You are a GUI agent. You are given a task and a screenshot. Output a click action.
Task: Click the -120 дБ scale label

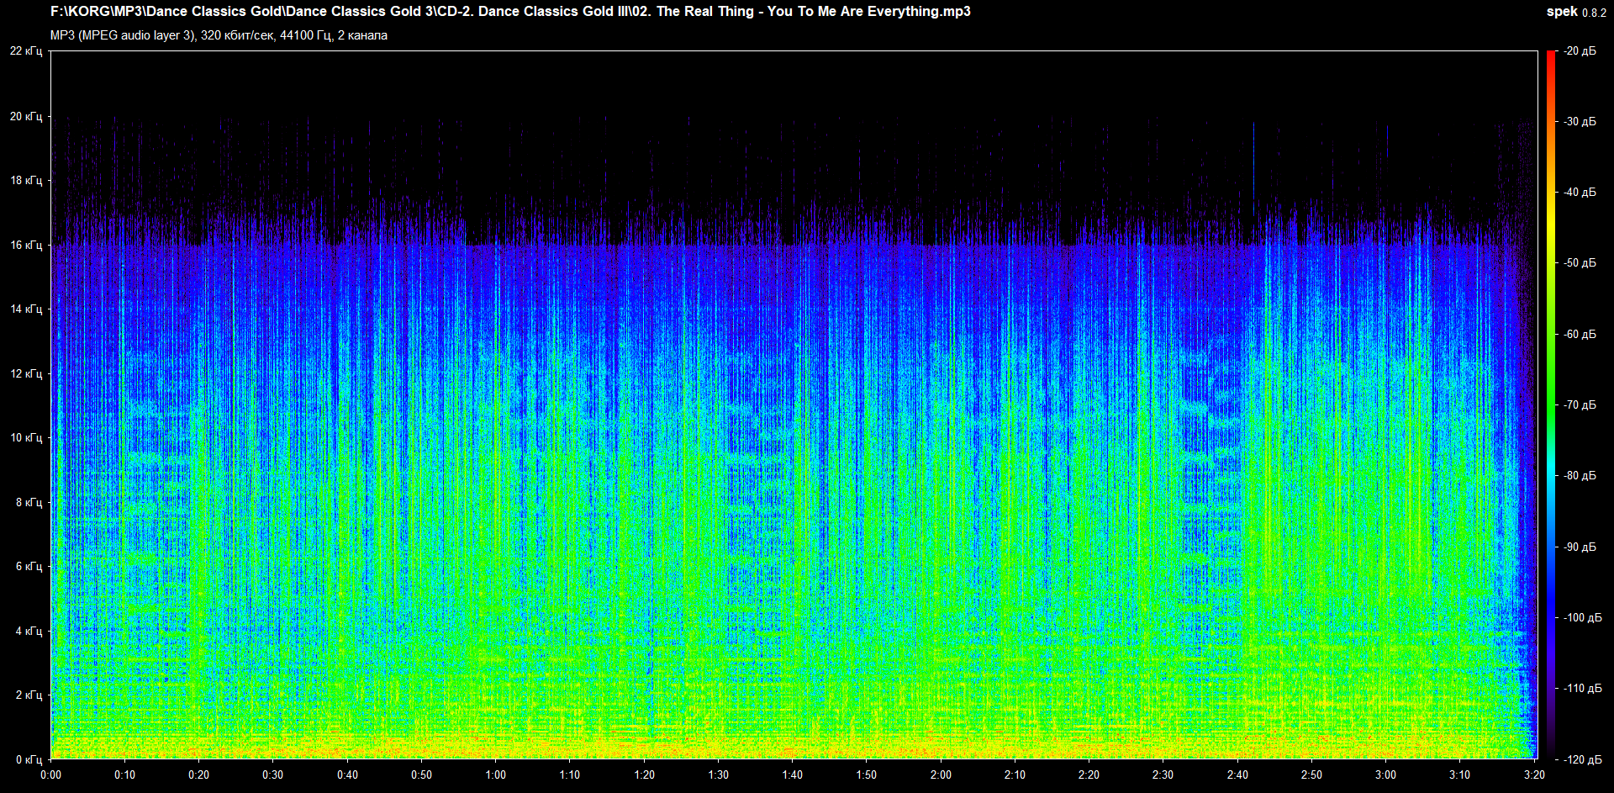(x=1583, y=760)
